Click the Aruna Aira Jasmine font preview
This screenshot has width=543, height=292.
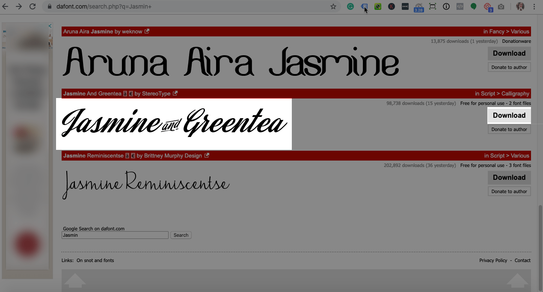[x=231, y=61]
